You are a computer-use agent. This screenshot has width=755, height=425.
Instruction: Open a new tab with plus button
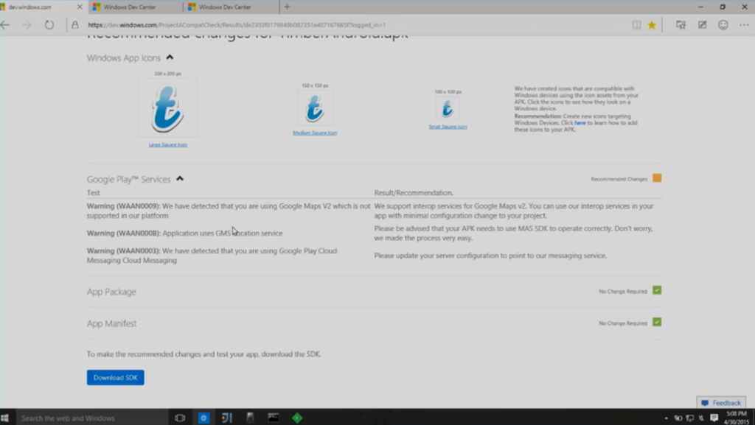pyautogui.click(x=287, y=7)
